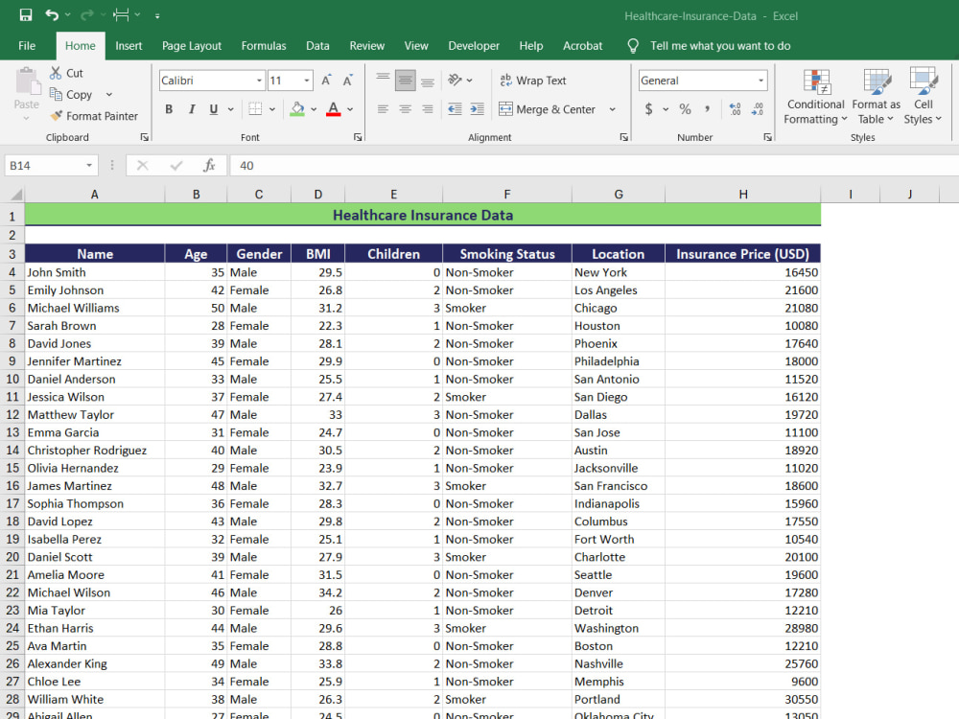Click the Insurance Price (USD) header cell
The height and width of the screenshot is (719, 959).
click(x=742, y=254)
